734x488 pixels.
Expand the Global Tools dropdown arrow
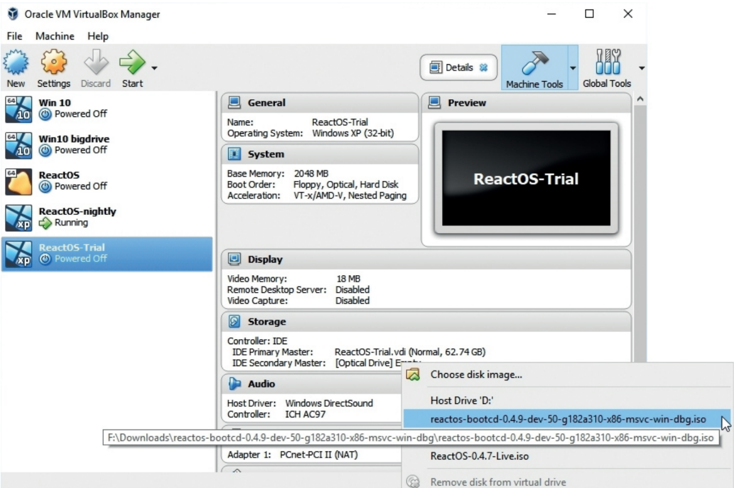click(640, 67)
